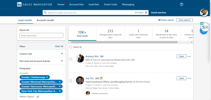Viewport: 211px width, 100px height.
Task: Open the user profile avatar menu
Action: pyautogui.click(x=204, y=13)
